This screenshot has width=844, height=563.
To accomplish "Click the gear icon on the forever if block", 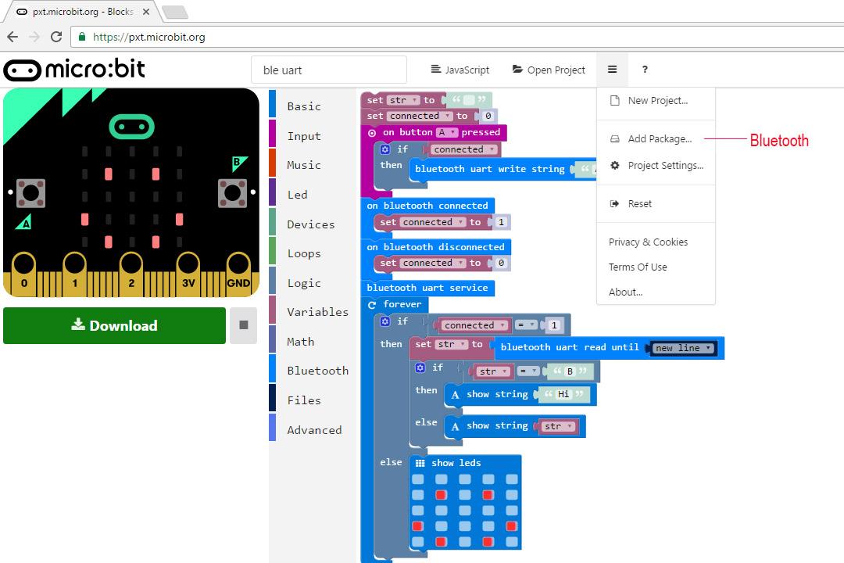I will (x=384, y=321).
